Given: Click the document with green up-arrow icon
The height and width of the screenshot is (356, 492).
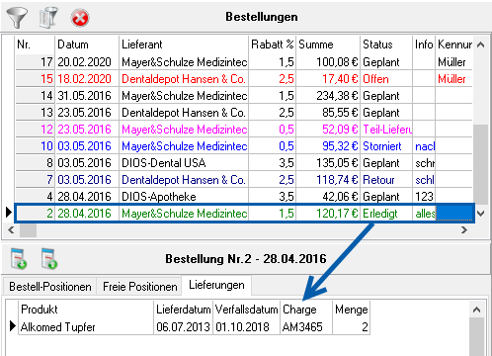Looking at the screenshot, I should (49, 259).
